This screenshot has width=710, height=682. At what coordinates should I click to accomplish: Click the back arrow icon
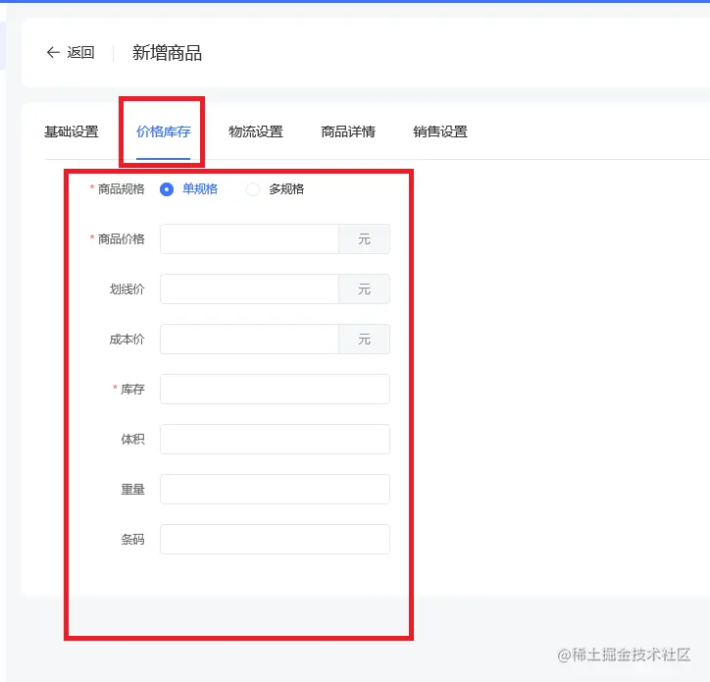[53, 53]
